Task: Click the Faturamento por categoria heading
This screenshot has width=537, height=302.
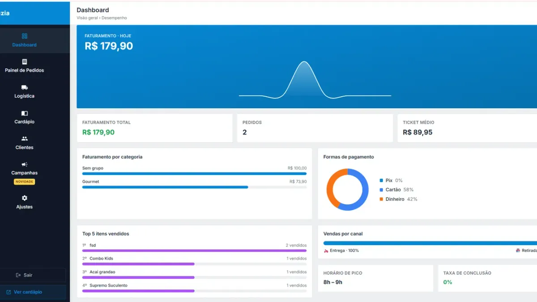Action: click(112, 157)
